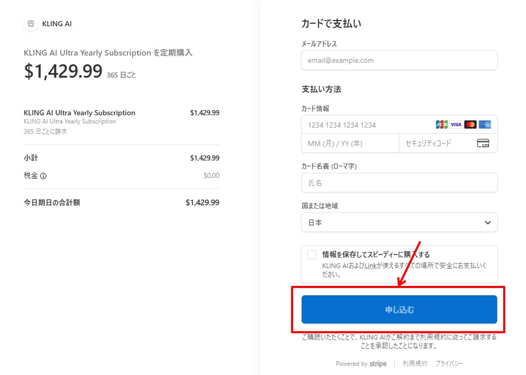Viewport: 526px width, 375px height.
Task: Select the MM / YY expiry date field
Action: pyautogui.click(x=350, y=143)
